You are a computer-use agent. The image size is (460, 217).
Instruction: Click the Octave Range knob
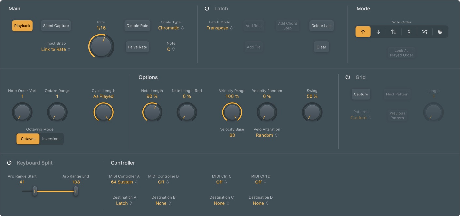pyautogui.click(x=57, y=112)
